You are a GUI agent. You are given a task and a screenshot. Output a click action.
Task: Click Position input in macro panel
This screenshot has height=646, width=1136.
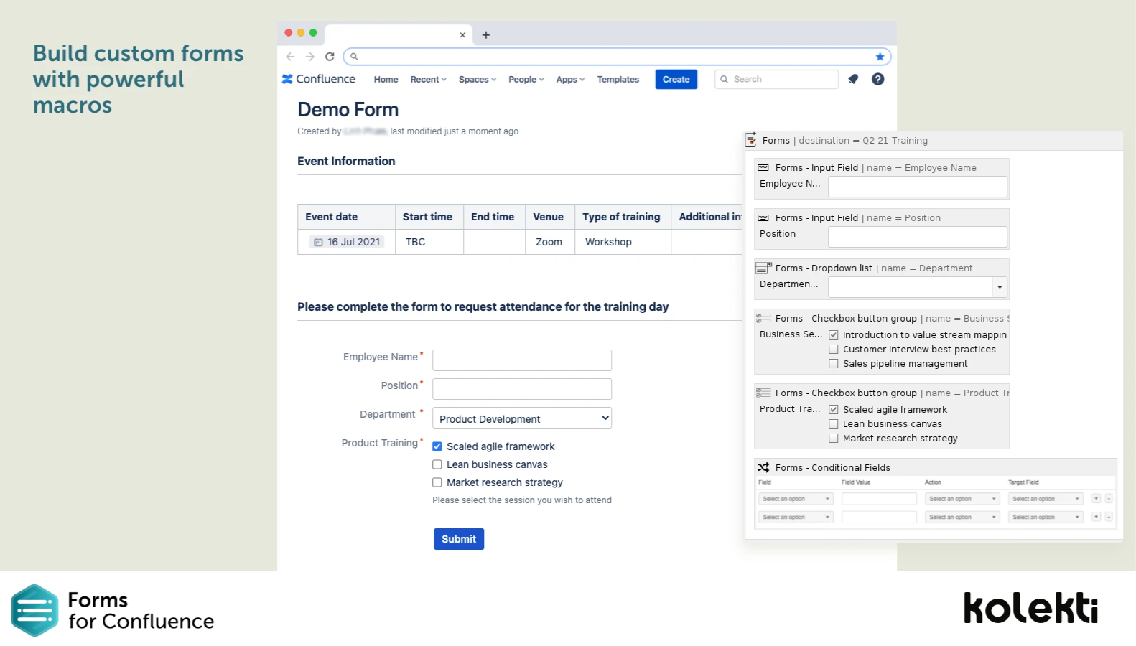pyautogui.click(x=918, y=237)
